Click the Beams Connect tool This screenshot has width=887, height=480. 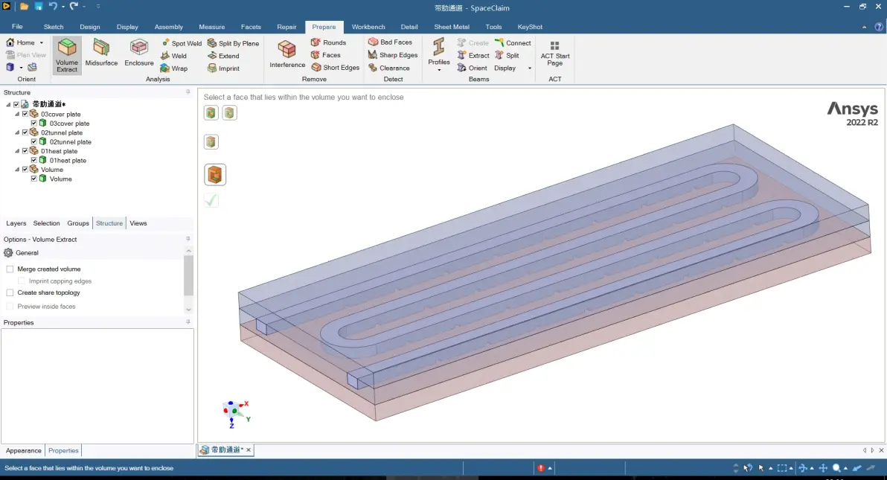click(513, 43)
